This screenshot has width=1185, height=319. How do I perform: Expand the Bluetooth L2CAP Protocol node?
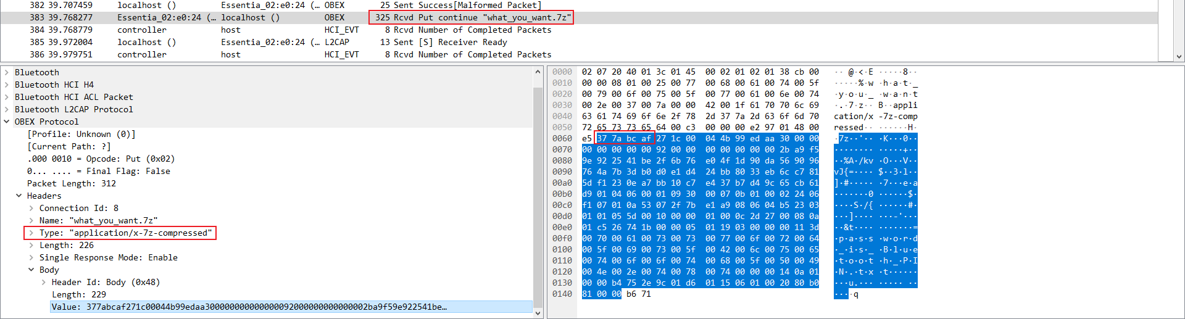click(7, 109)
